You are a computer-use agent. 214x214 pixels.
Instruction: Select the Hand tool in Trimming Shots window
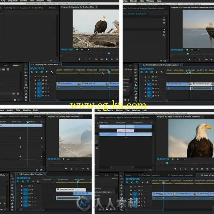coord(136,97)
